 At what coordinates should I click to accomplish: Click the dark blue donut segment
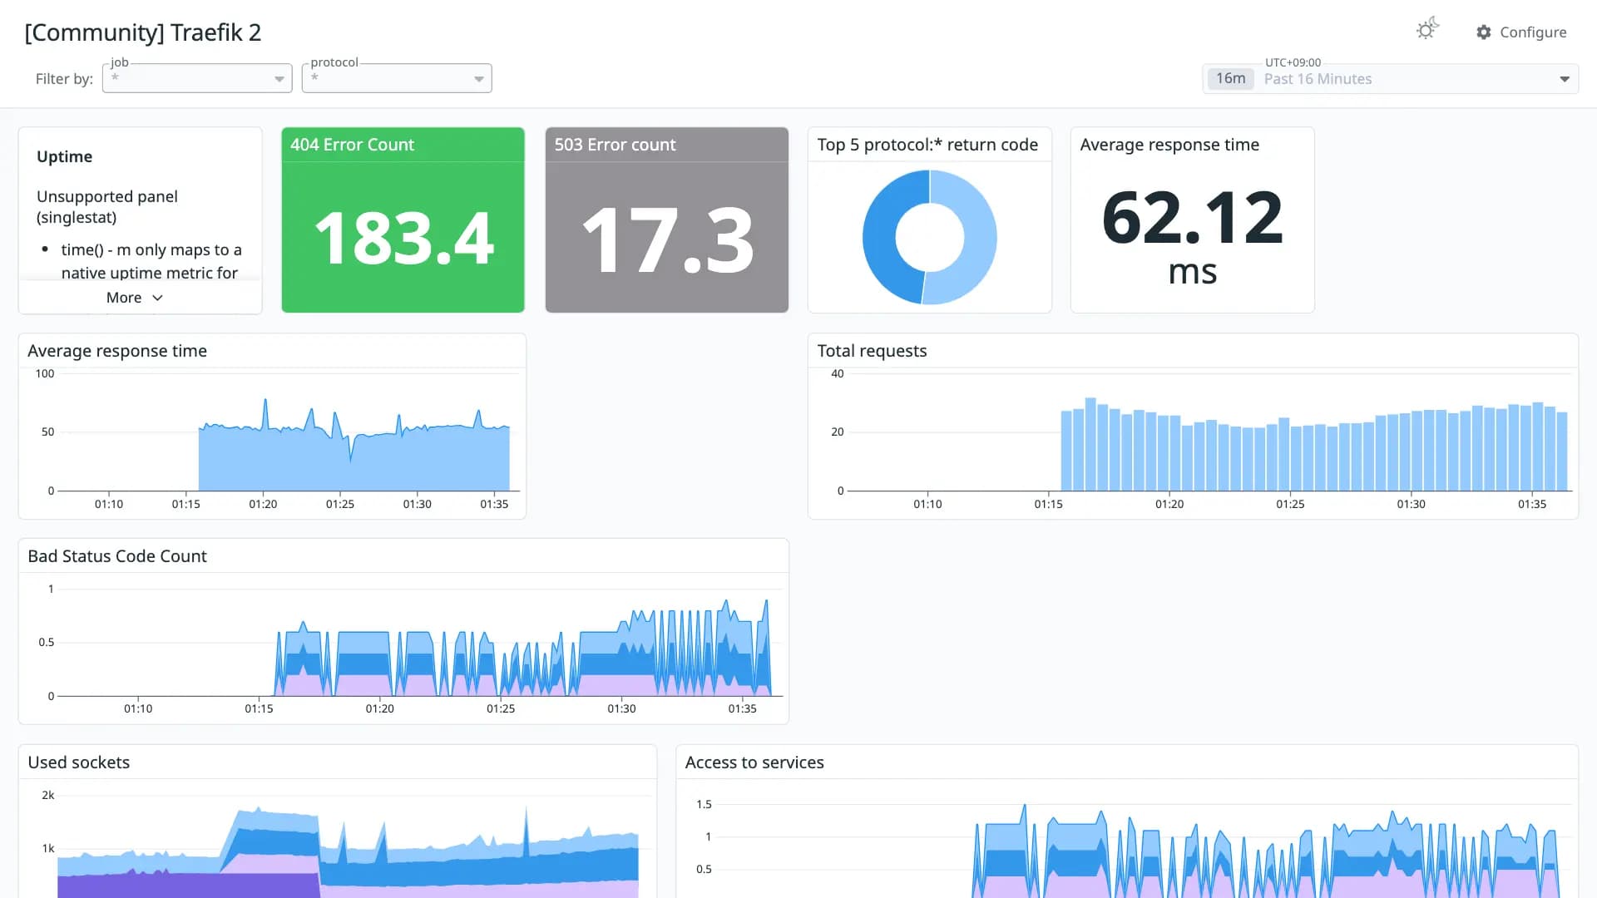click(880, 239)
